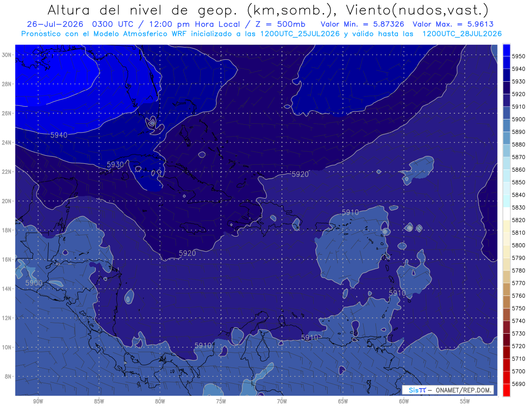The image size is (527, 407).
Task: Click the 75W longitude axis label
Action: (221, 401)
